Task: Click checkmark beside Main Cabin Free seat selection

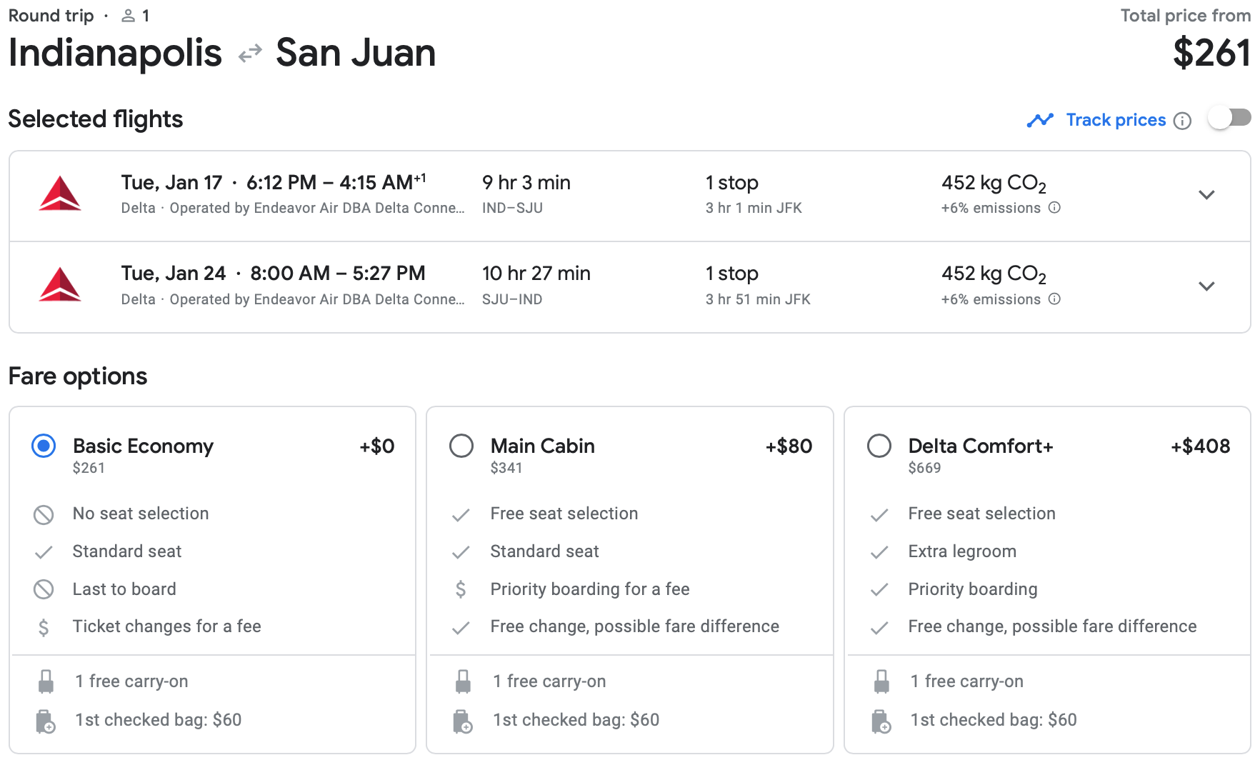Action: (x=461, y=514)
